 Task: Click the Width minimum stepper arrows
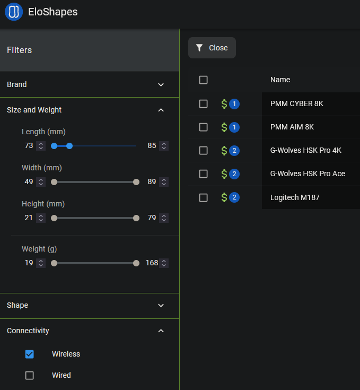click(x=41, y=182)
